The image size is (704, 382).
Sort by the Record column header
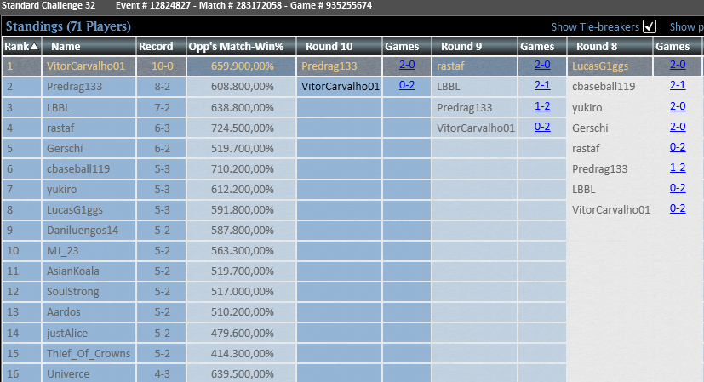pos(161,46)
